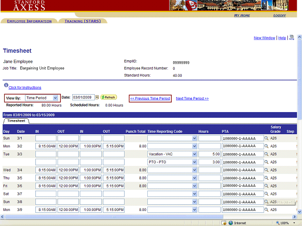This screenshot has height=226, width=302.
Task: Click the http copy-URL icon next to Help
Action: coord(292,38)
